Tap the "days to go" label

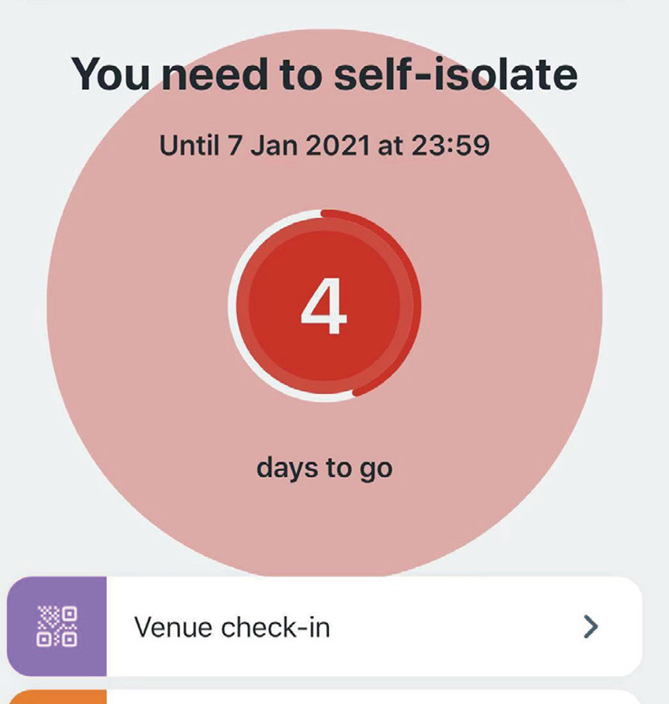324,467
